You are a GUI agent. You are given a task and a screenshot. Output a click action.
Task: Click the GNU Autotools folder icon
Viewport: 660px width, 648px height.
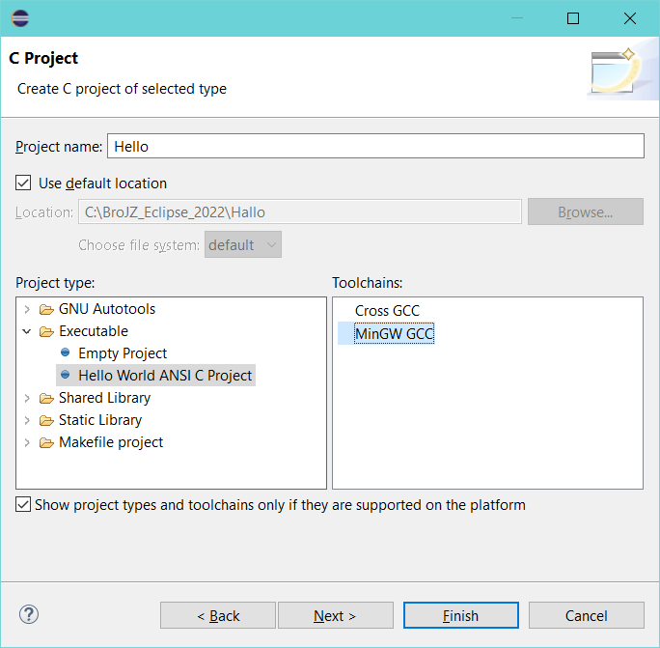point(46,310)
